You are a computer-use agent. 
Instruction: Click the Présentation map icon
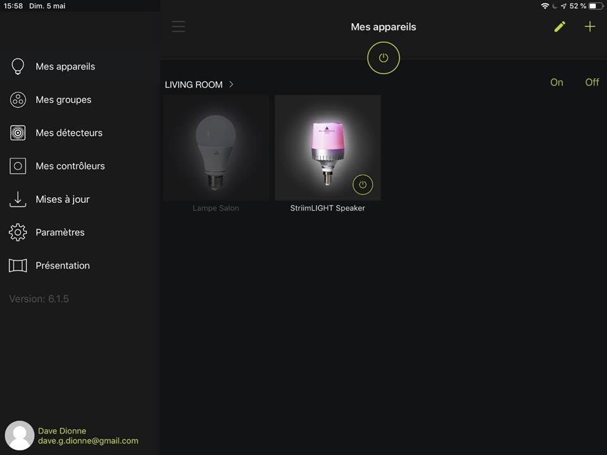tap(18, 265)
